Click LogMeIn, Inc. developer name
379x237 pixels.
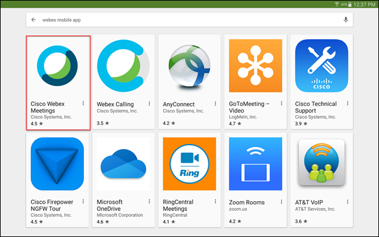243,117
